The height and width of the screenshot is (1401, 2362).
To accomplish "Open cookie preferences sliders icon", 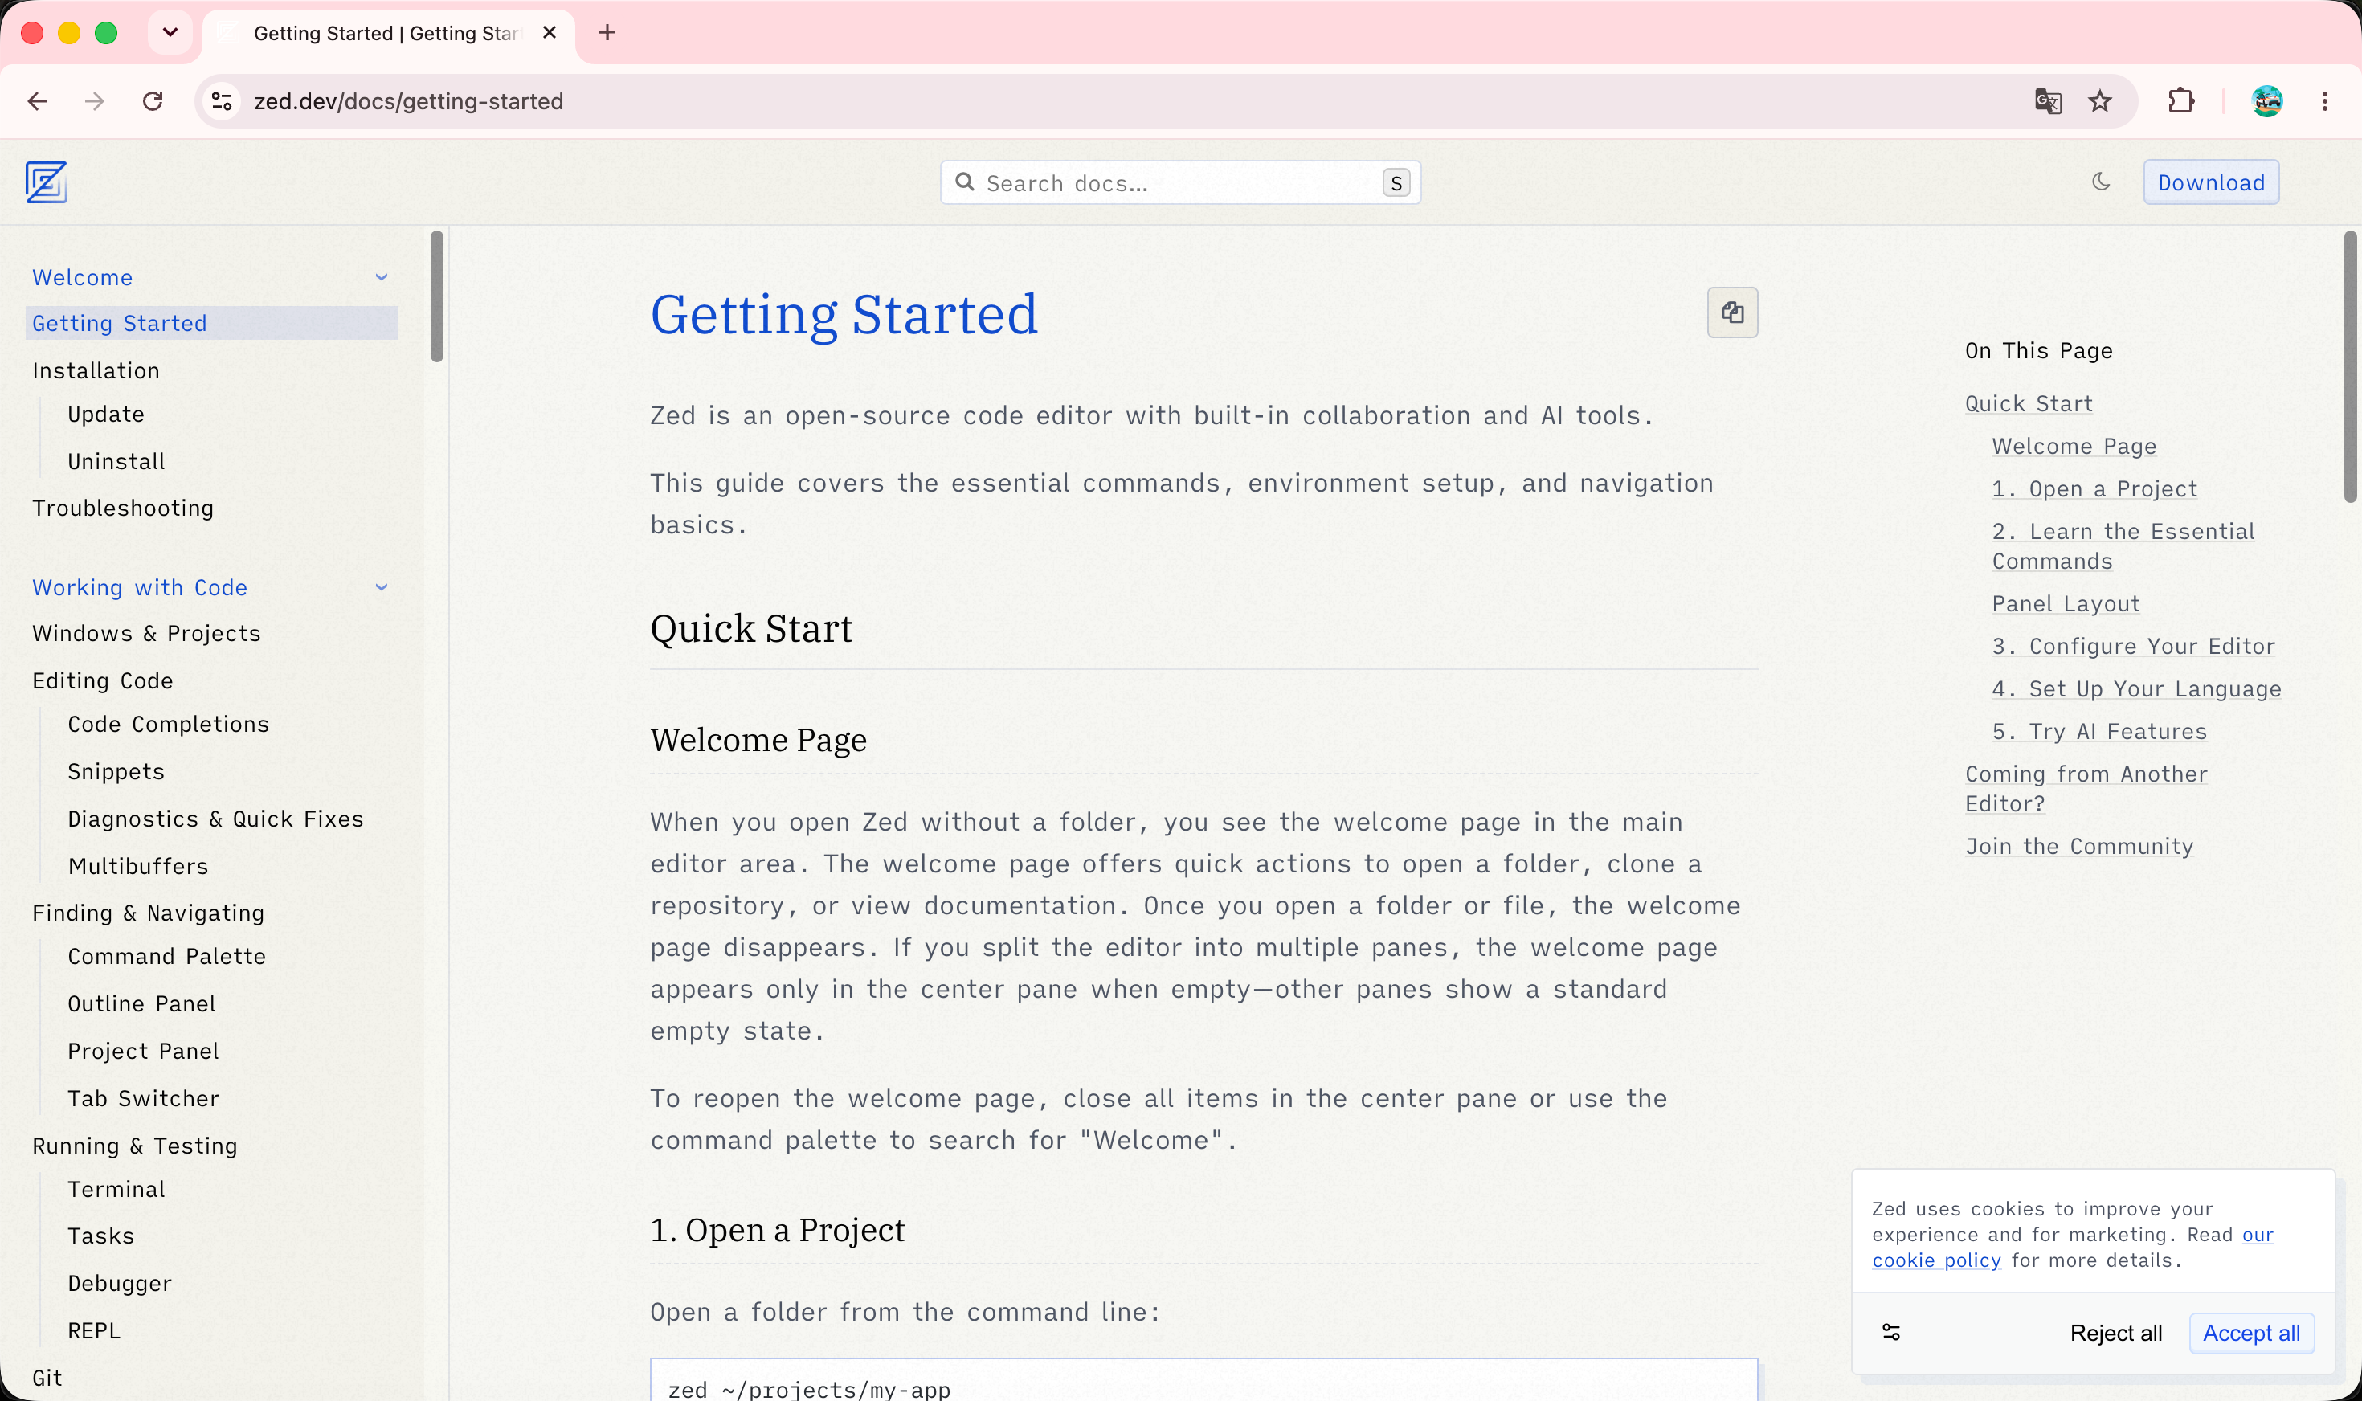I will [x=1891, y=1332].
